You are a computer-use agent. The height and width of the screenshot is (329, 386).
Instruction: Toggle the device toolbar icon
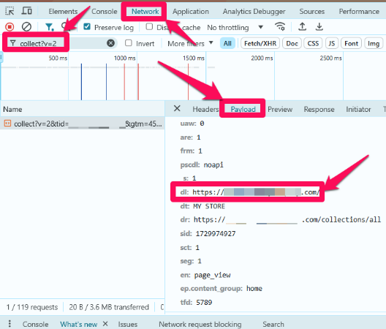pos(26,11)
